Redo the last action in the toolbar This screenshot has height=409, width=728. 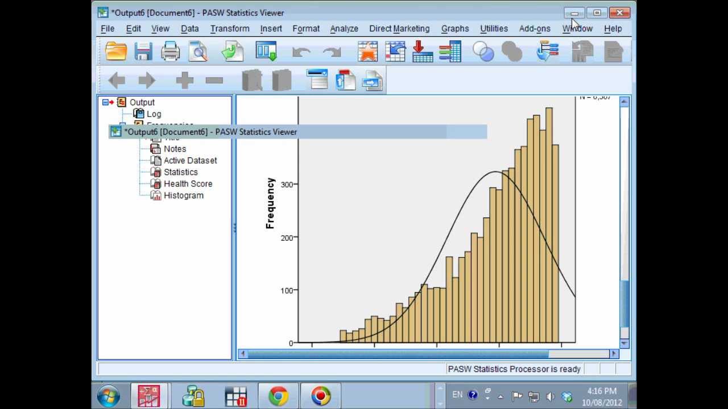pyautogui.click(x=332, y=52)
